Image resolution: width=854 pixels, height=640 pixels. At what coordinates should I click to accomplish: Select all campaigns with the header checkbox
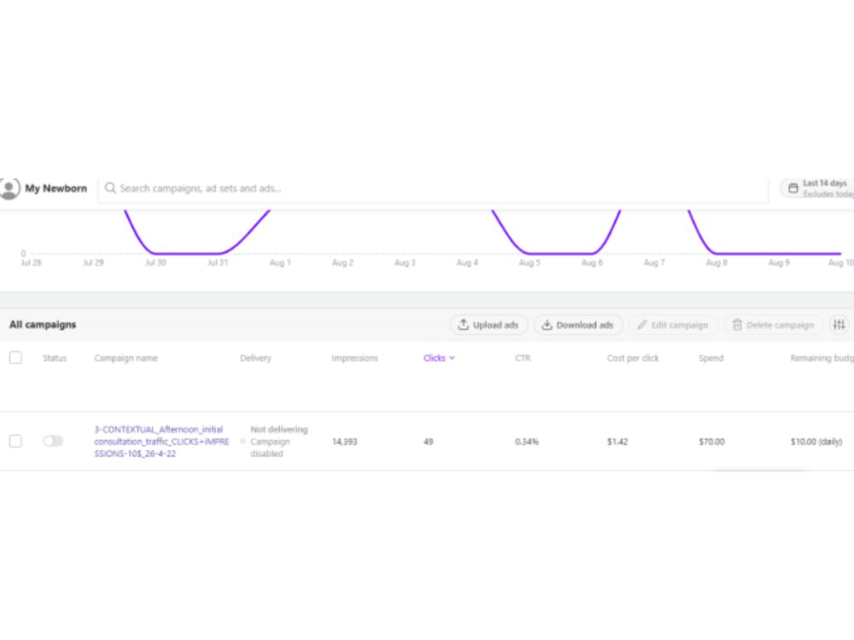pos(15,358)
